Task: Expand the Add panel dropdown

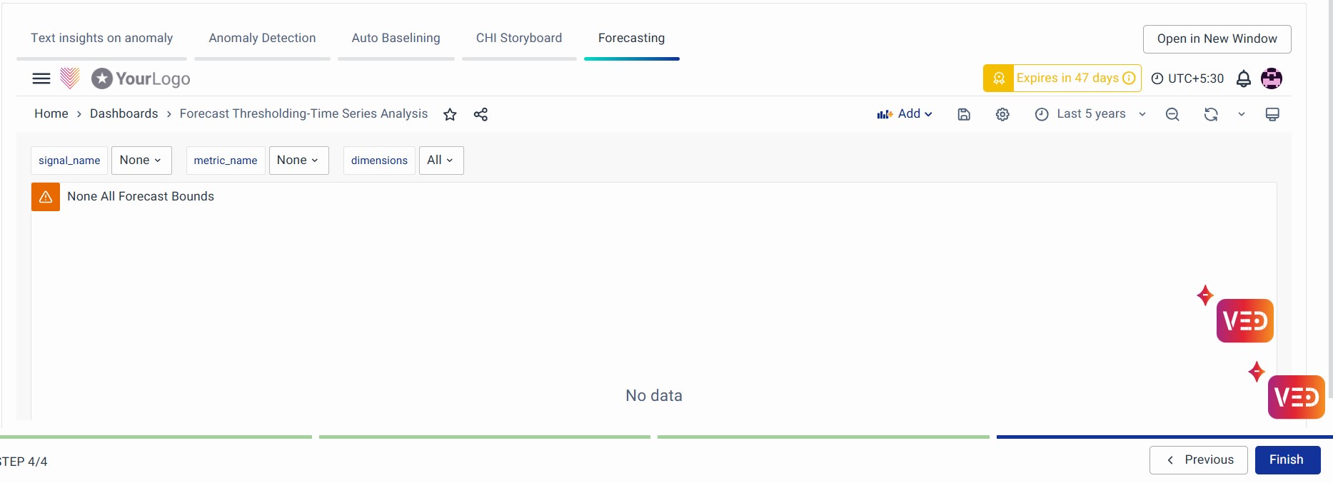Action: pos(905,114)
